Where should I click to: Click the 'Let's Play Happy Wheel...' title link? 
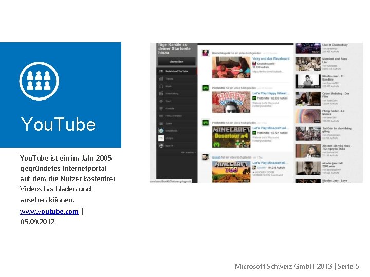[271, 93]
